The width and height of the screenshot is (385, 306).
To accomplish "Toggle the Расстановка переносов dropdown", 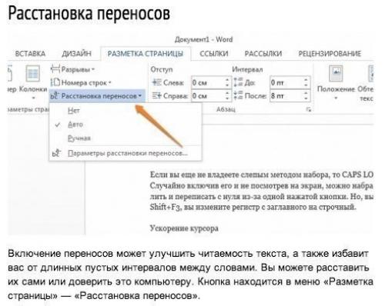I will [x=140, y=96].
